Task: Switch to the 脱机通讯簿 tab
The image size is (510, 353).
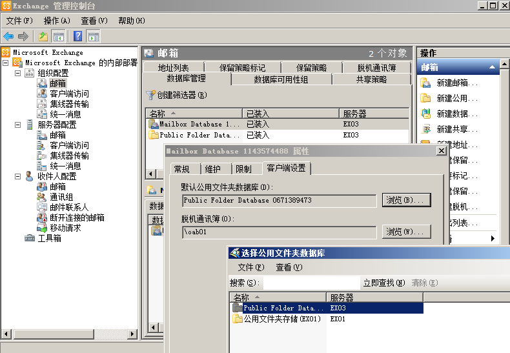Action: [376, 68]
